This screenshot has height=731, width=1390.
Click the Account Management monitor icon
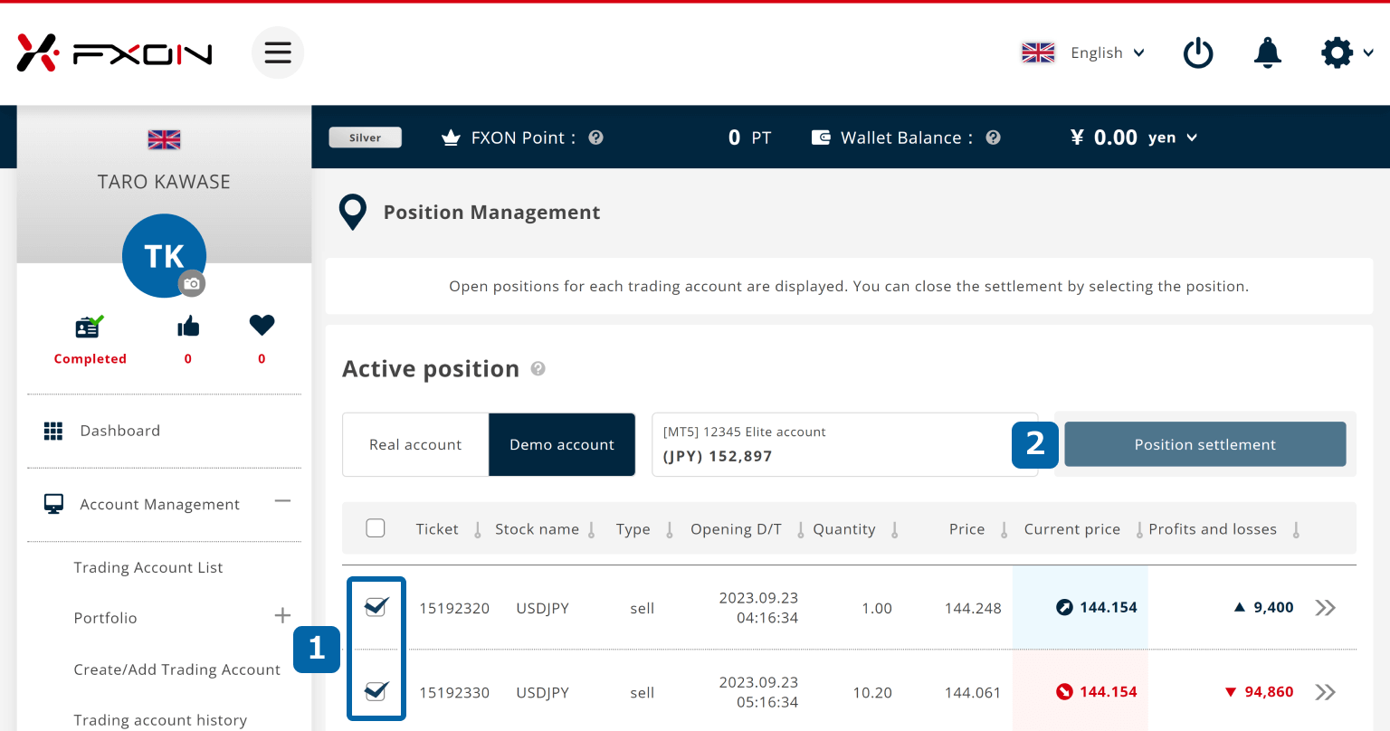click(x=53, y=504)
